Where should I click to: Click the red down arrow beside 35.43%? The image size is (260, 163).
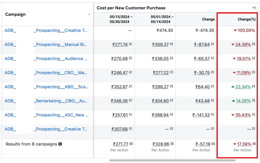pyautogui.click(x=233, y=115)
